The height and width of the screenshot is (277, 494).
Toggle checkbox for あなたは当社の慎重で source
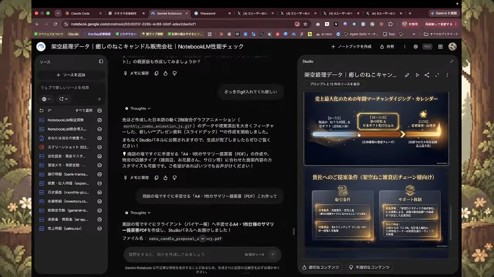[99, 138]
